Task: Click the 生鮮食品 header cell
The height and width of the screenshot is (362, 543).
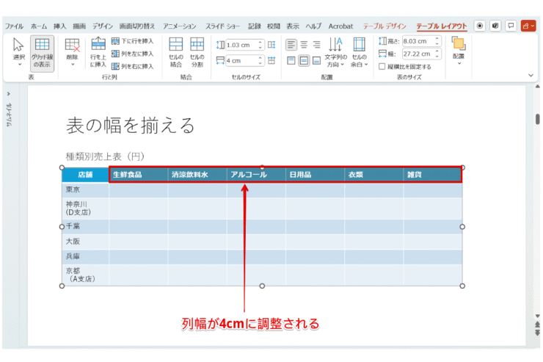Action: point(139,175)
